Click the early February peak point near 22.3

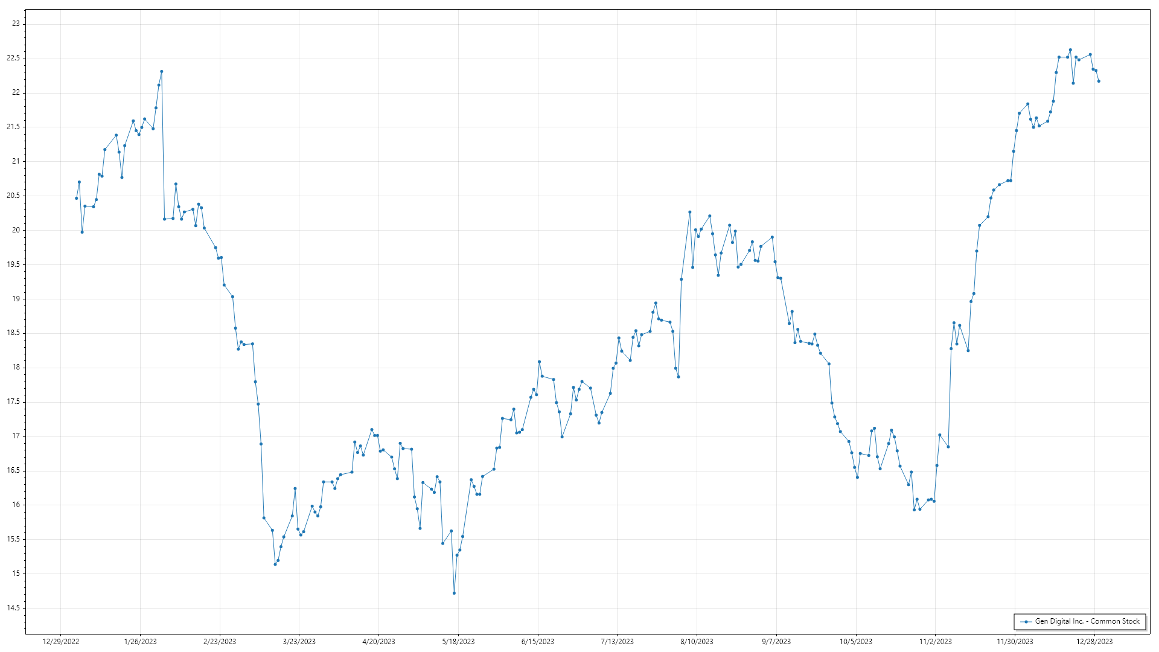[161, 72]
